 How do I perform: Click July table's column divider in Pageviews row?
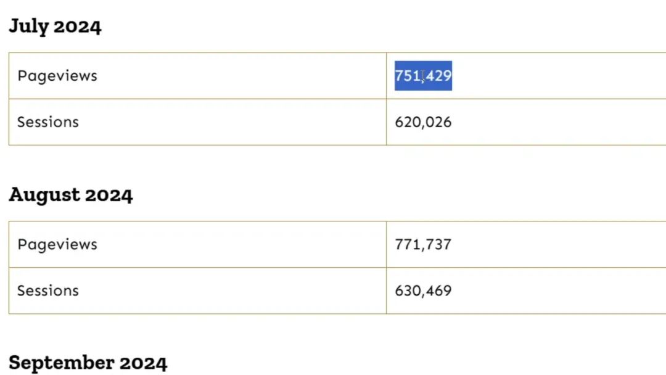[387, 76]
